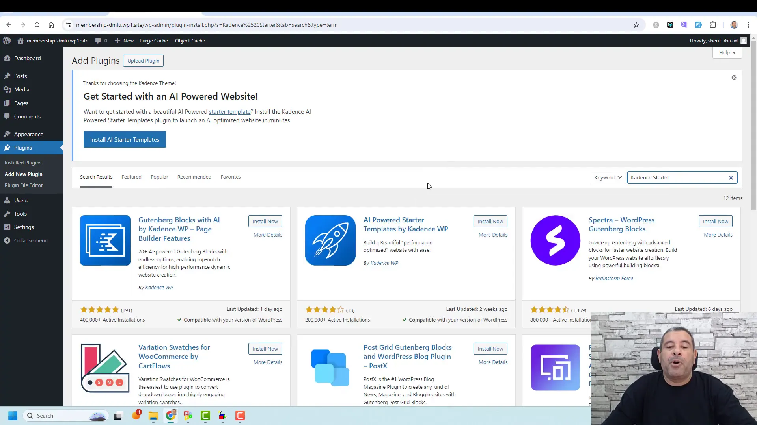Open Dashboard in the sidebar
The width and height of the screenshot is (757, 425).
(x=32, y=58)
